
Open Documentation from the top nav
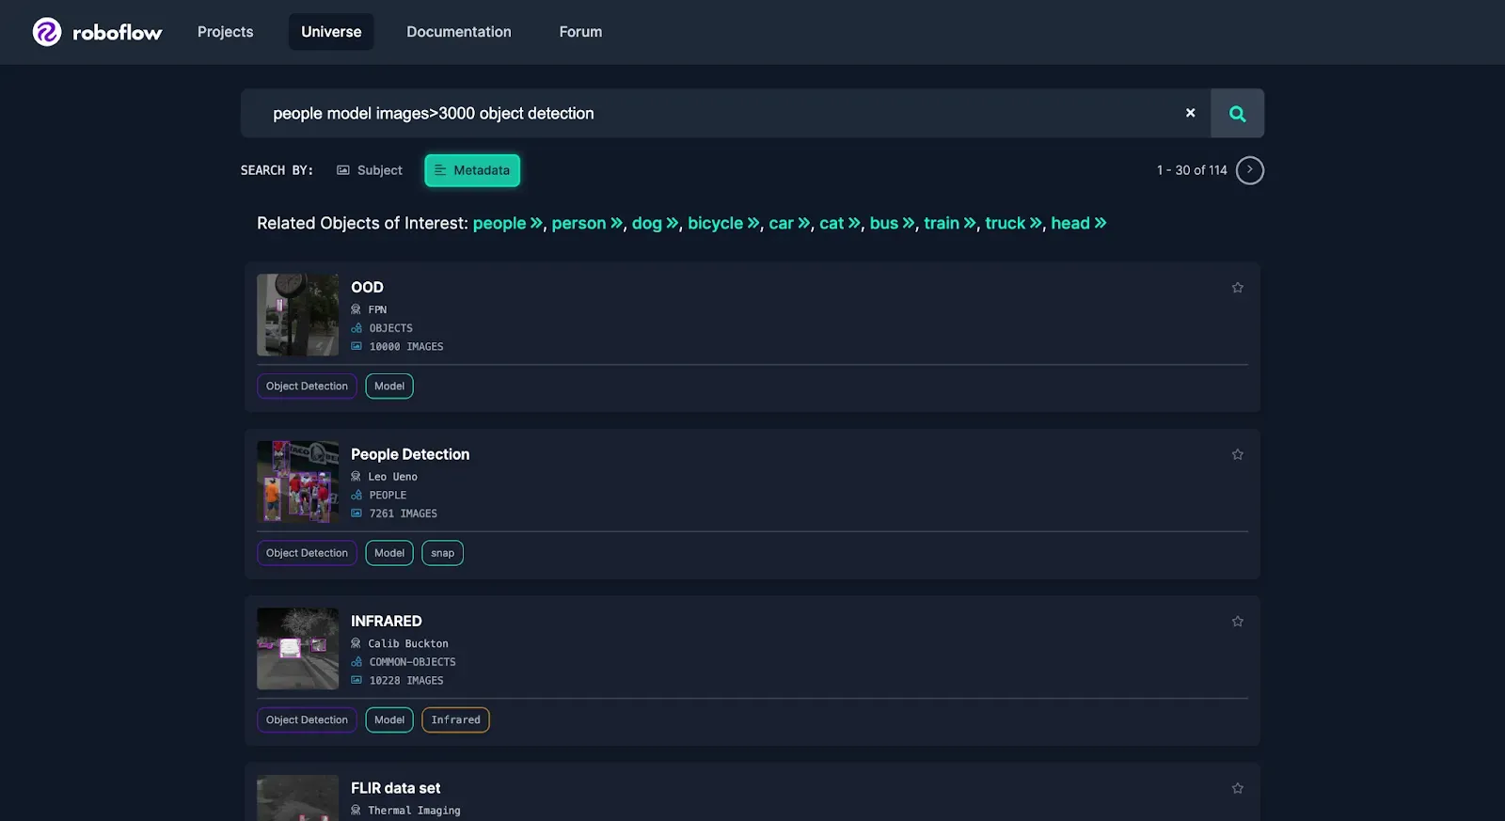coord(459,32)
